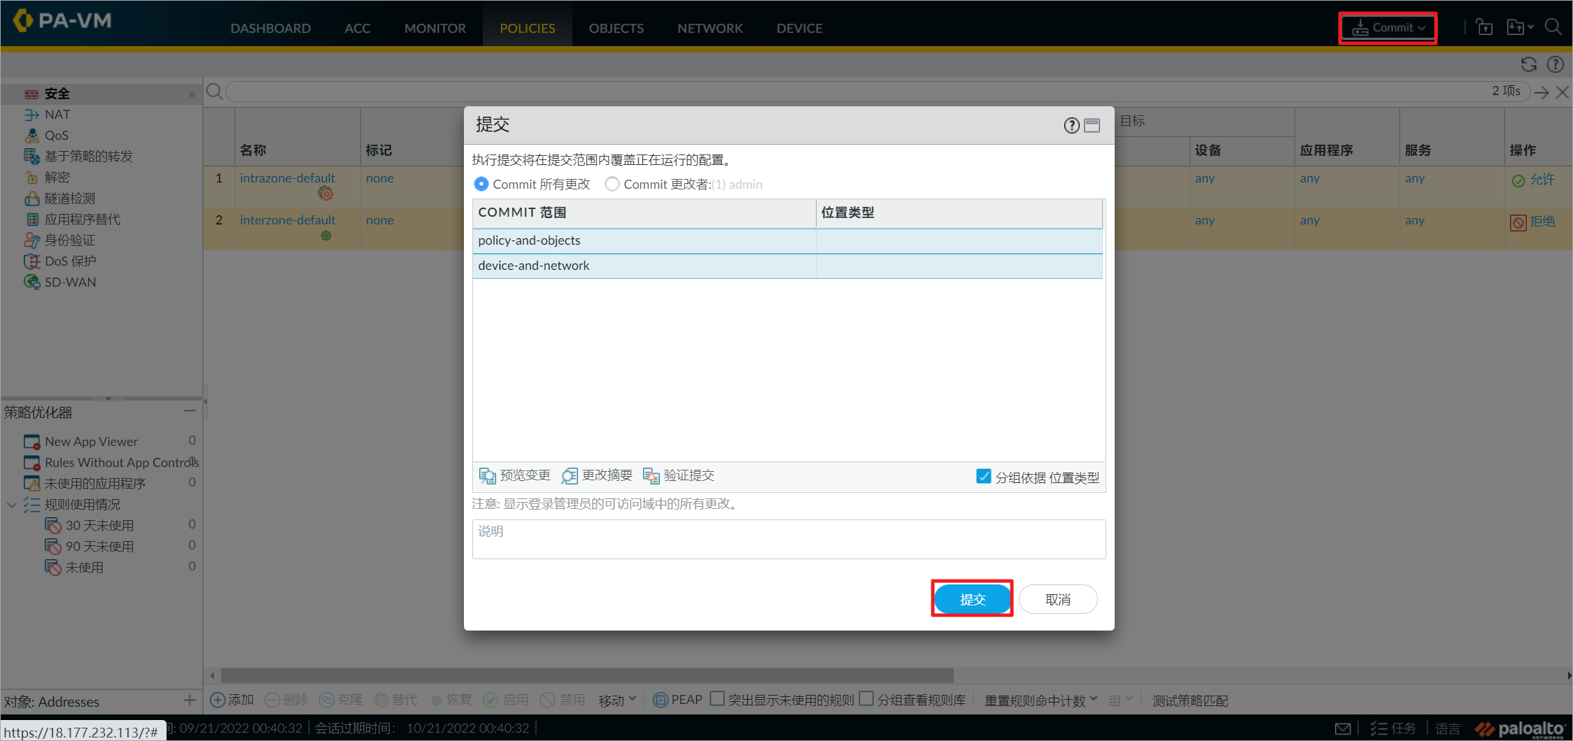Maximize the 提交 dialog window icon
Image resolution: width=1573 pixels, height=741 pixels.
tap(1092, 125)
